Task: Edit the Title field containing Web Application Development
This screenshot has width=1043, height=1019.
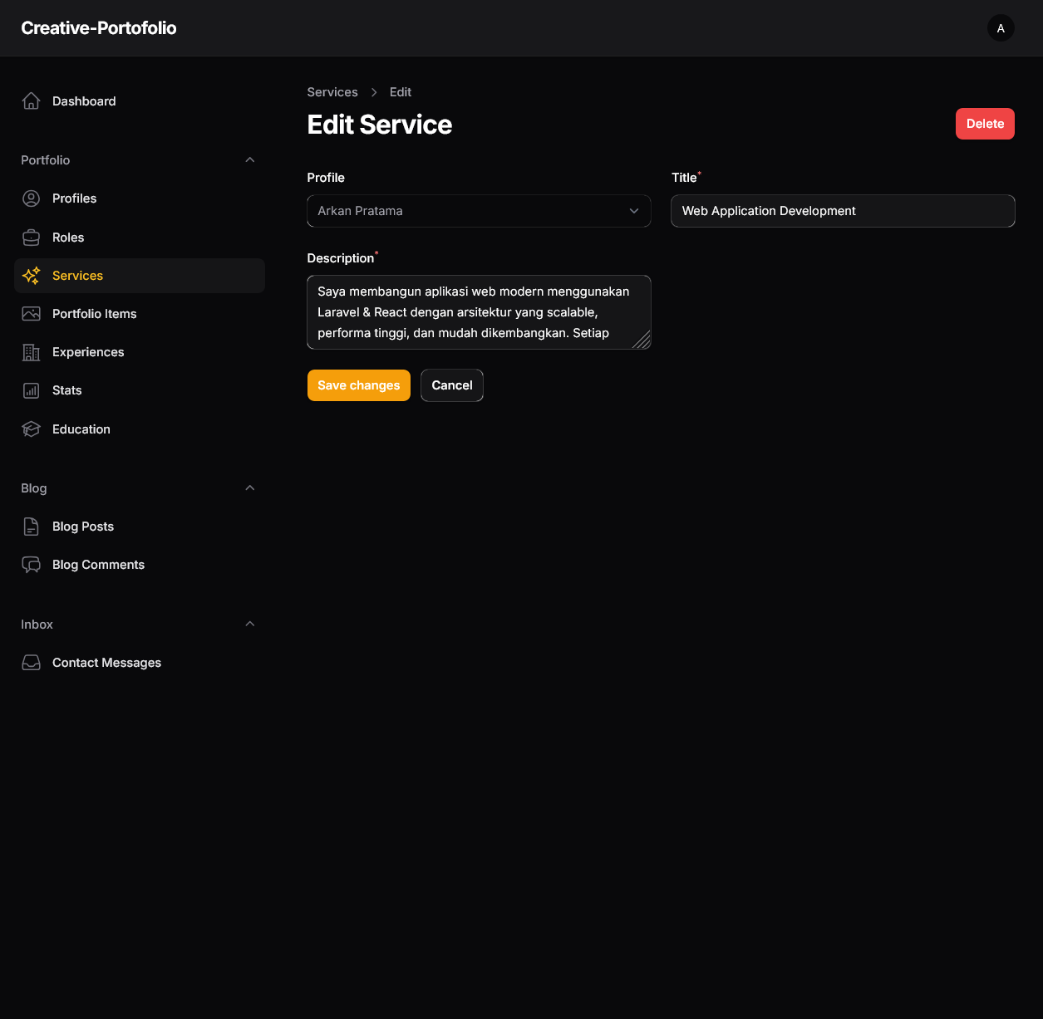Action: click(x=843, y=211)
